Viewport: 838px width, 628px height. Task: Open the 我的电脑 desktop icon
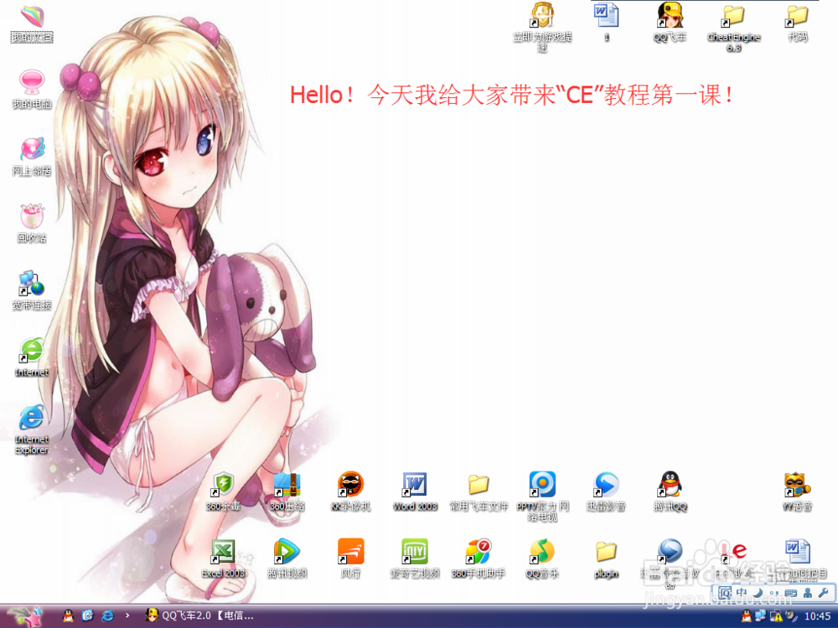click(x=32, y=90)
